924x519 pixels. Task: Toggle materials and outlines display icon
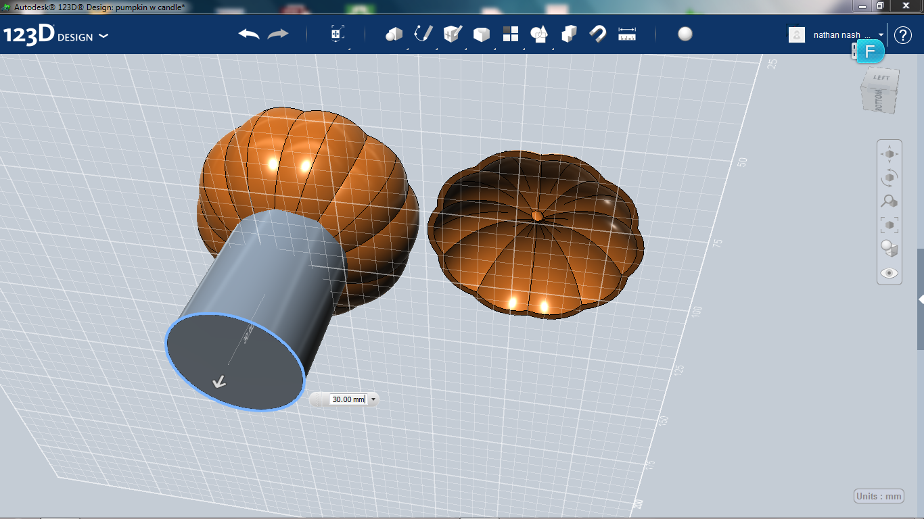click(890, 249)
